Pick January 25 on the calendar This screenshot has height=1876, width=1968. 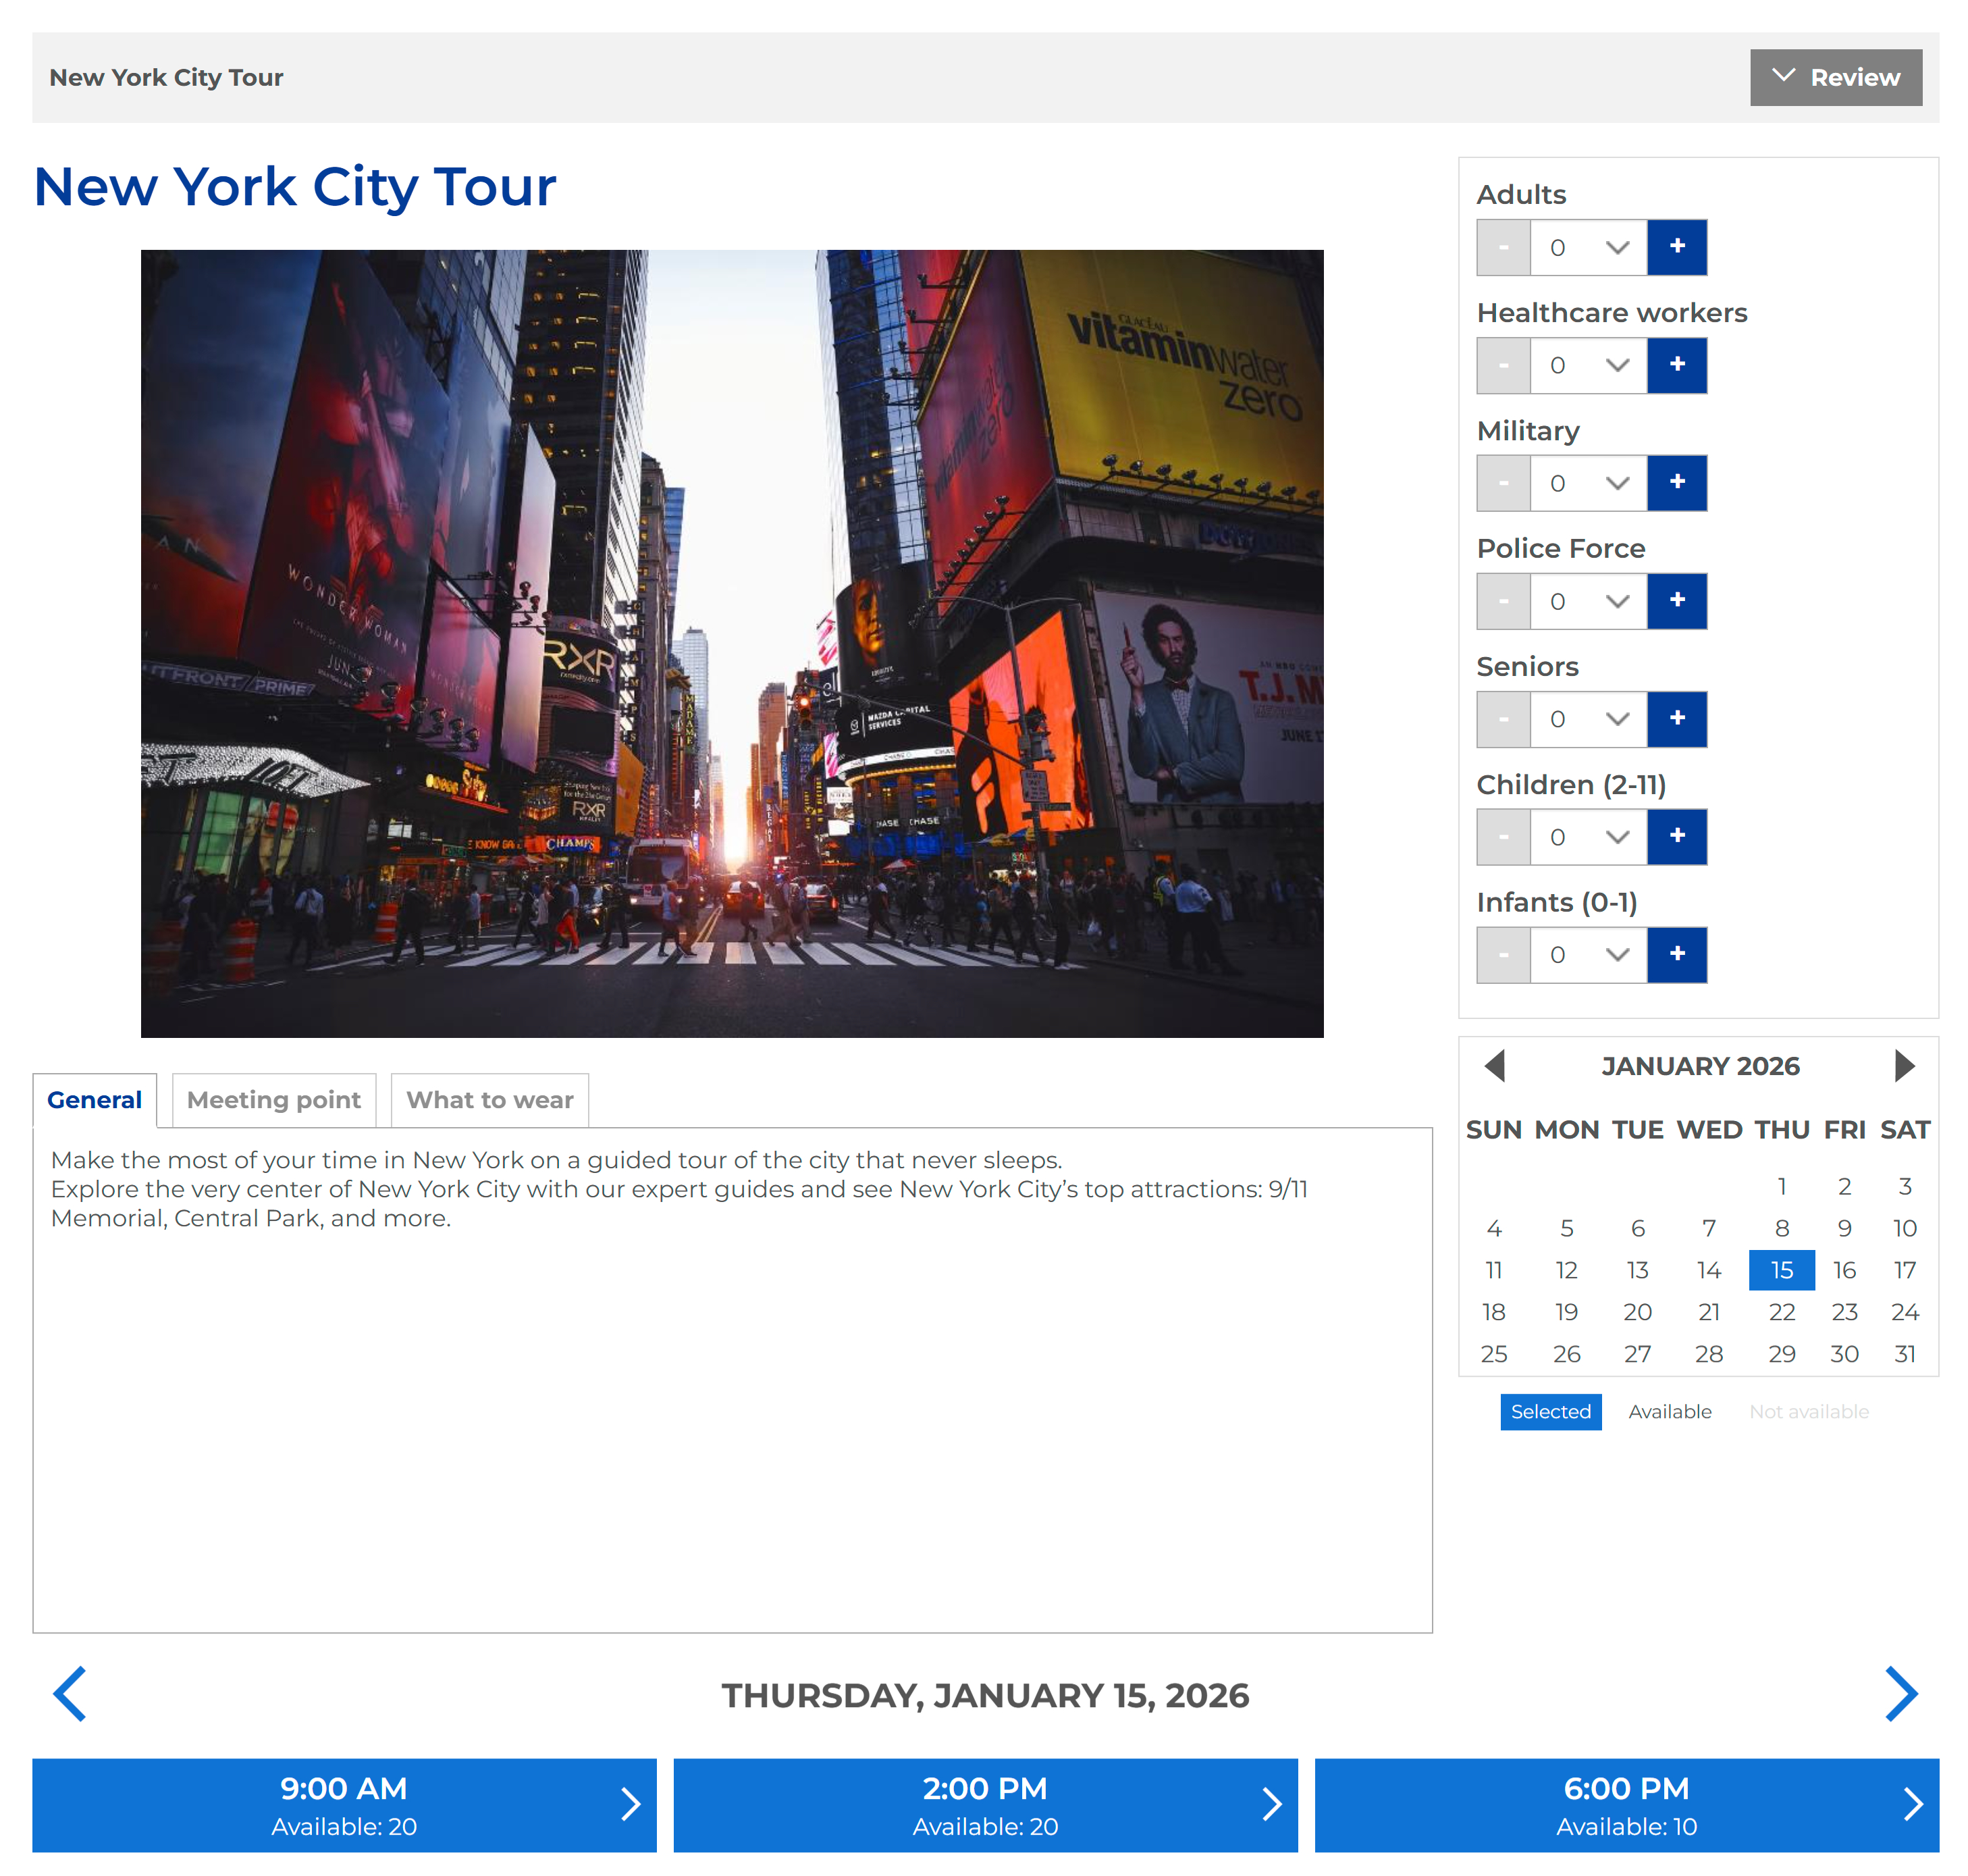[x=1494, y=1354]
